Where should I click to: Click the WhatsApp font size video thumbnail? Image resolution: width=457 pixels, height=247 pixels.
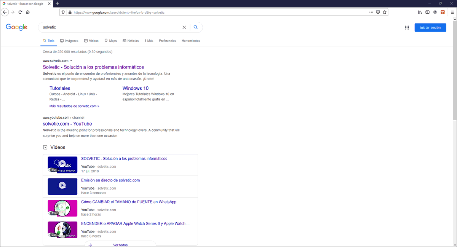pyautogui.click(x=62, y=208)
